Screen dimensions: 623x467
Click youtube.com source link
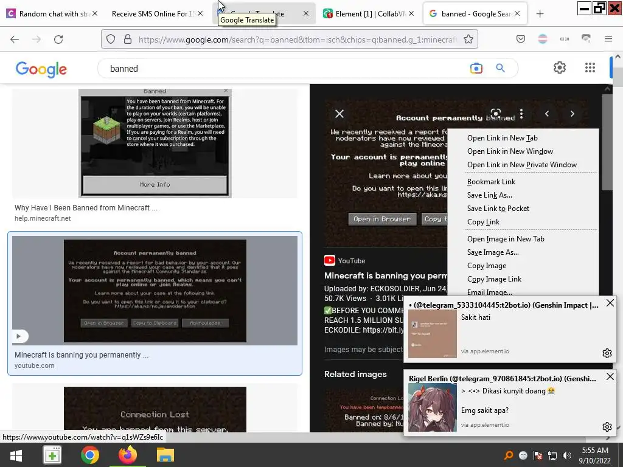pyautogui.click(x=35, y=365)
